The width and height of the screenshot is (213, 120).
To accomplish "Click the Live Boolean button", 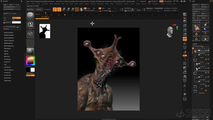I will coord(48,10).
